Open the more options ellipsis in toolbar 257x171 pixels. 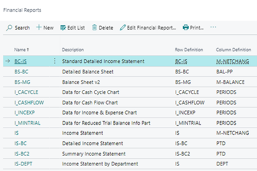coord(213,27)
